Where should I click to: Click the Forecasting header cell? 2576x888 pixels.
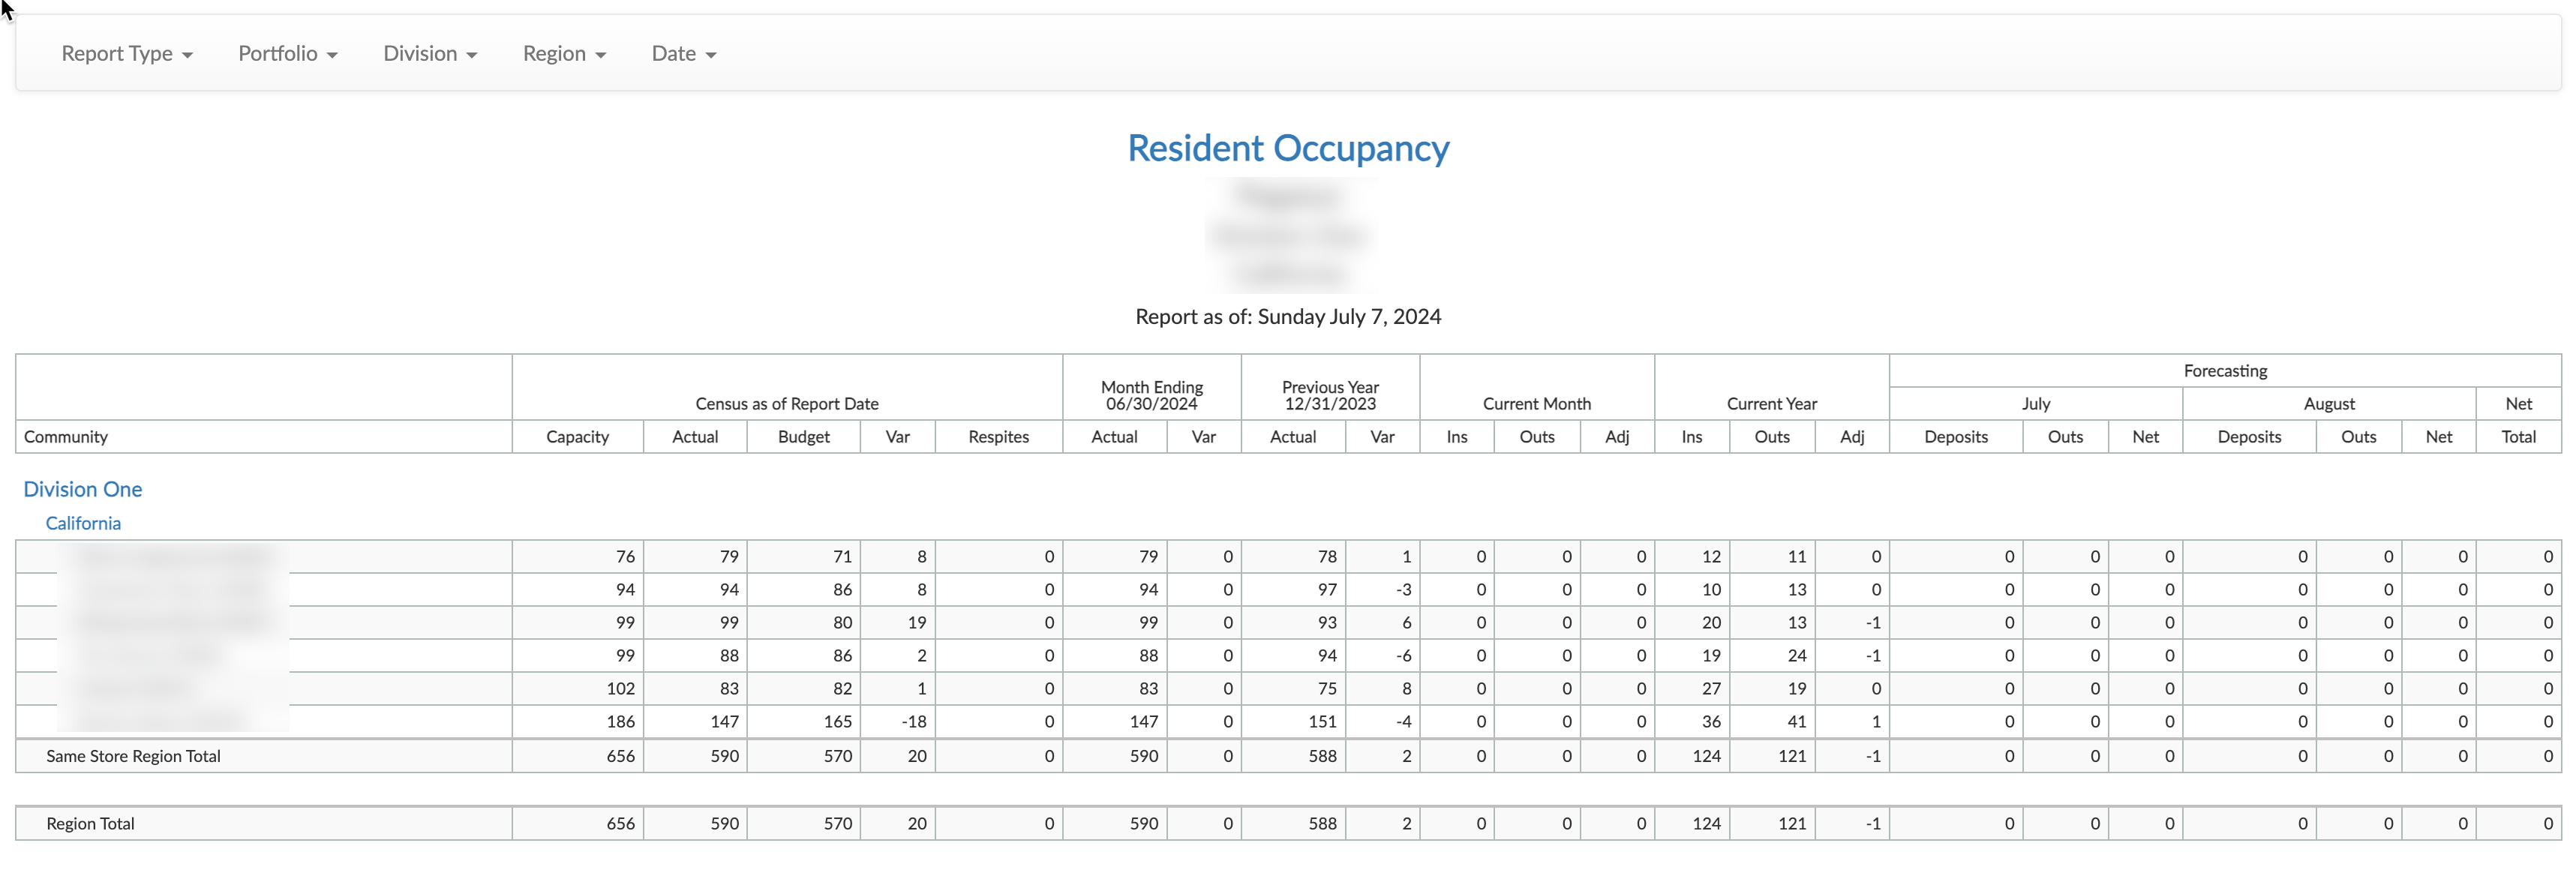tap(2224, 371)
